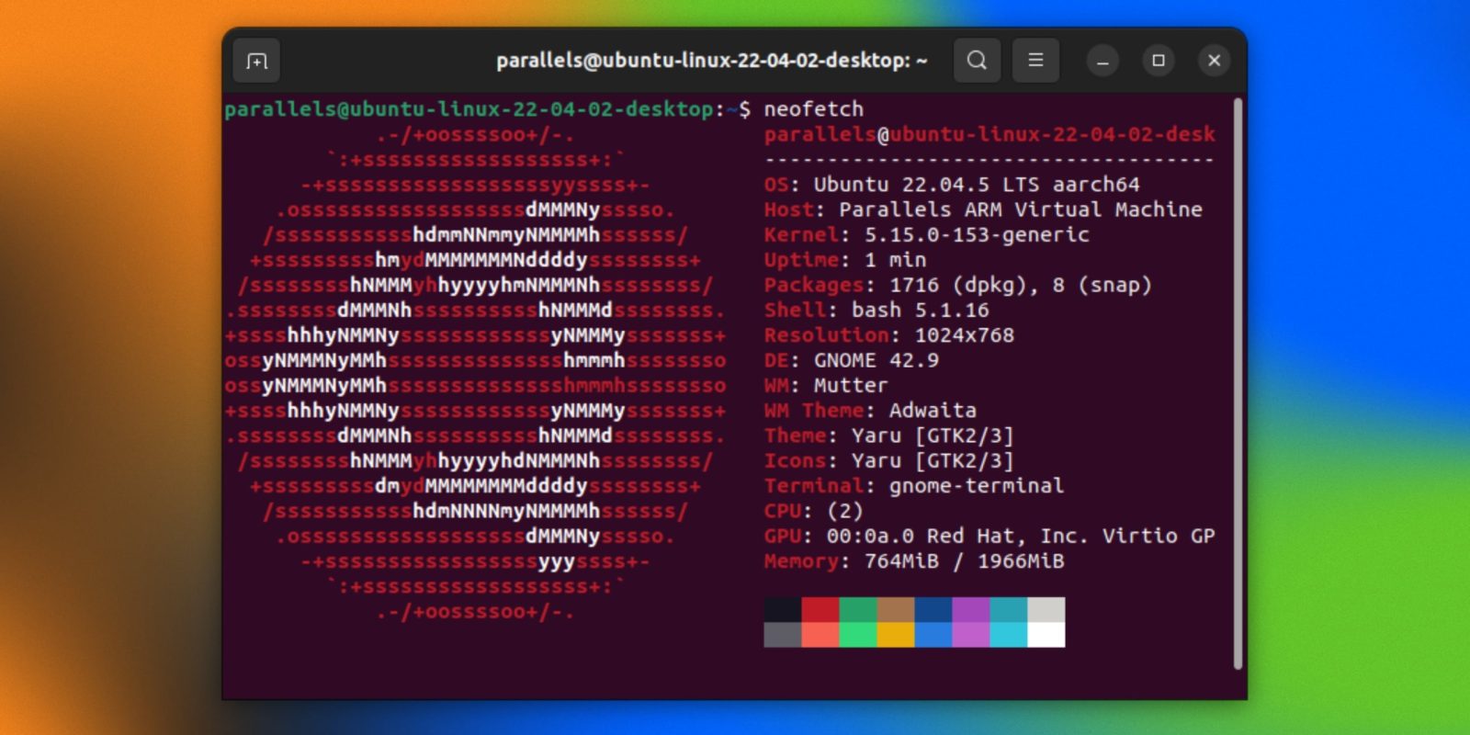Select the yellow color block
Image resolution: width=1470 pixels, height=735 pixels.
895,635
